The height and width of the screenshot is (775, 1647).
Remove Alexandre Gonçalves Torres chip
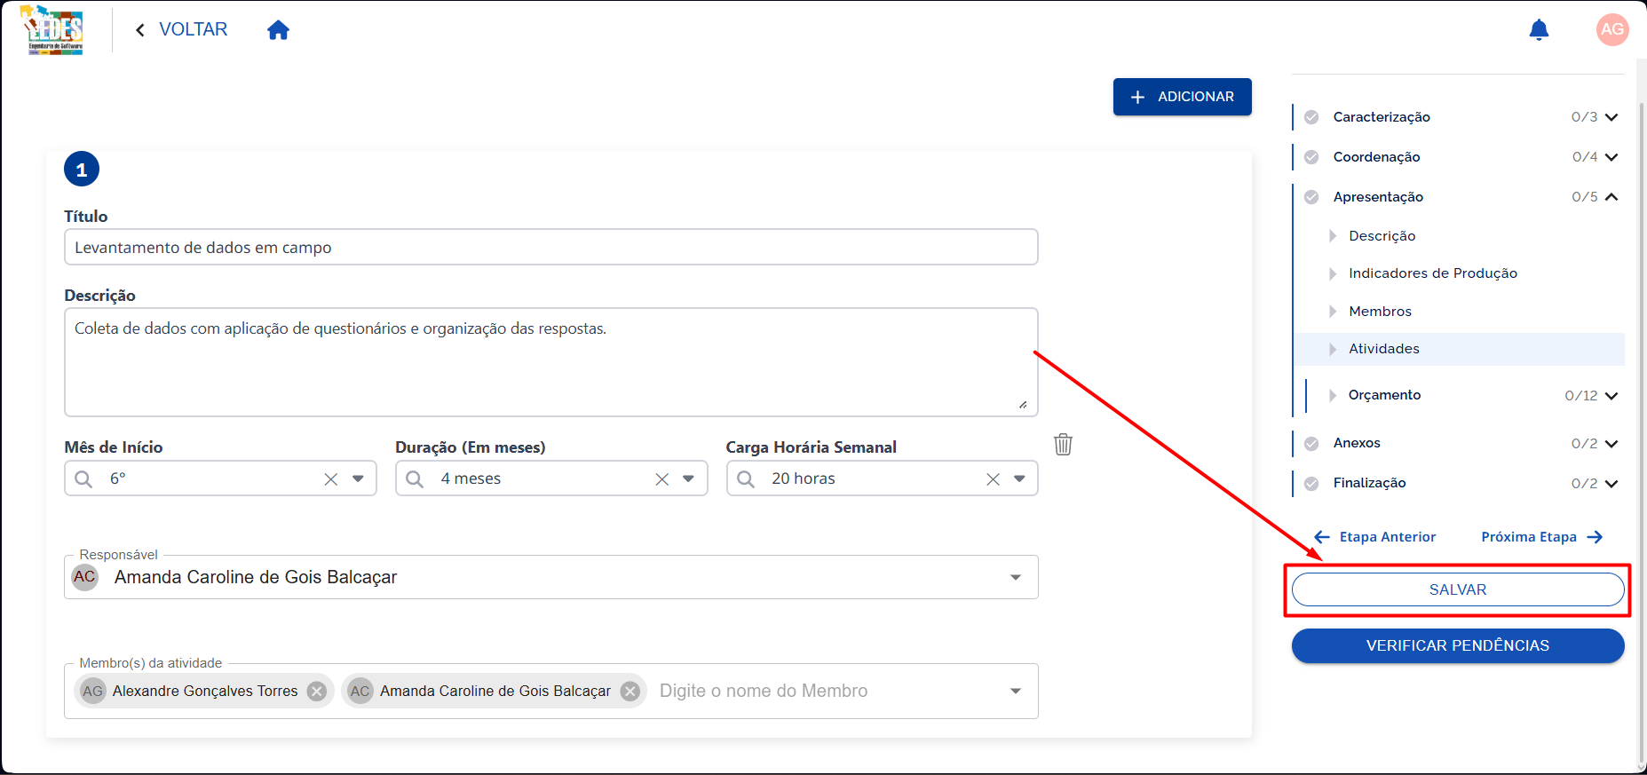(x=317, y=692)
